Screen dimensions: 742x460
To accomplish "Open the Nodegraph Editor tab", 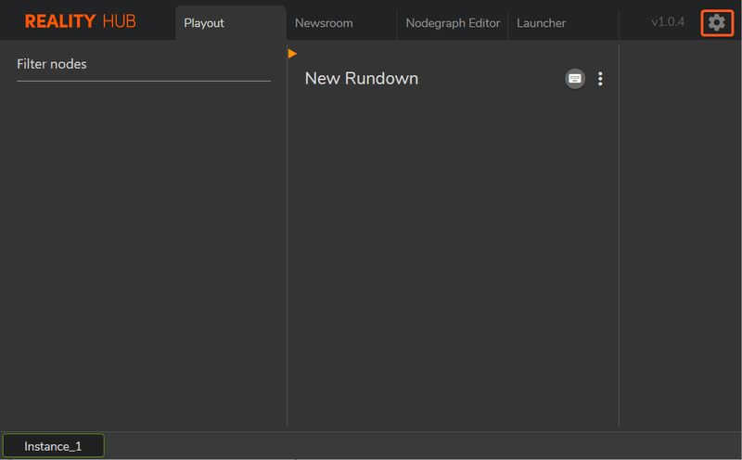I will tap(453, 22).
